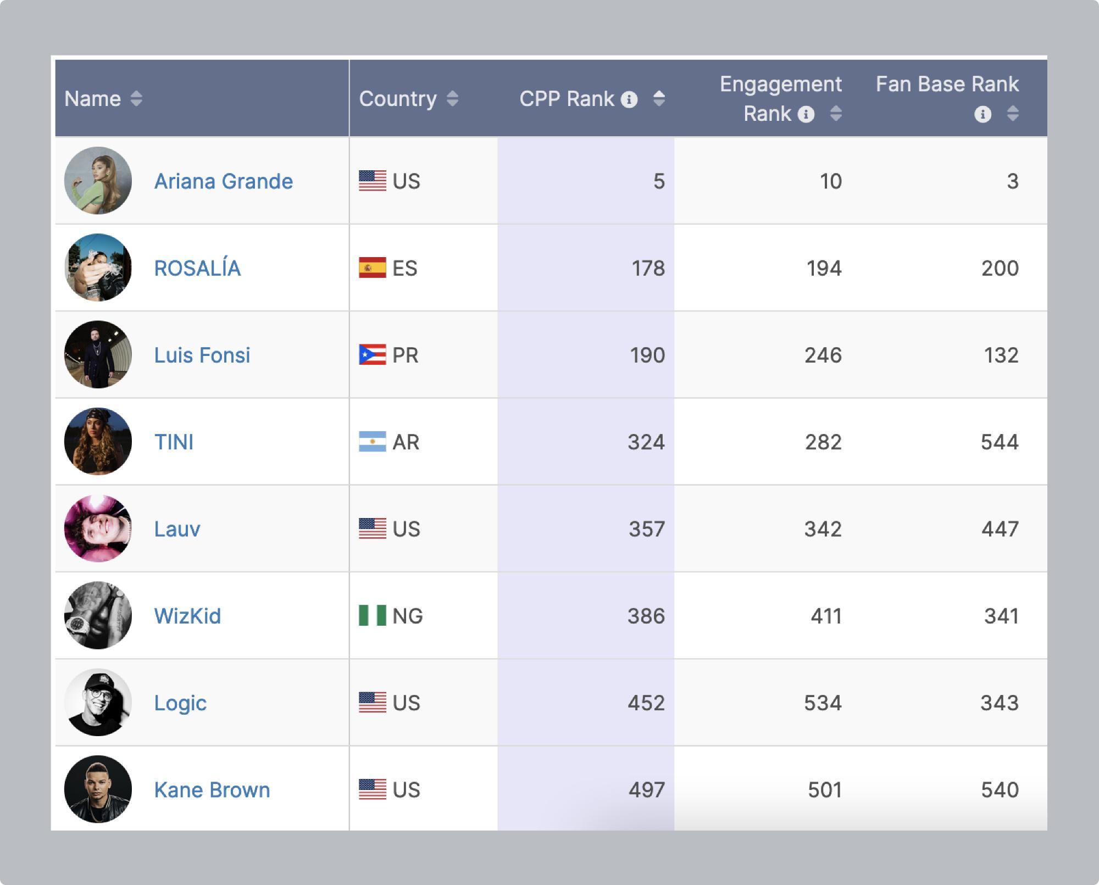Open Lauv artist link

pos(177,529)
